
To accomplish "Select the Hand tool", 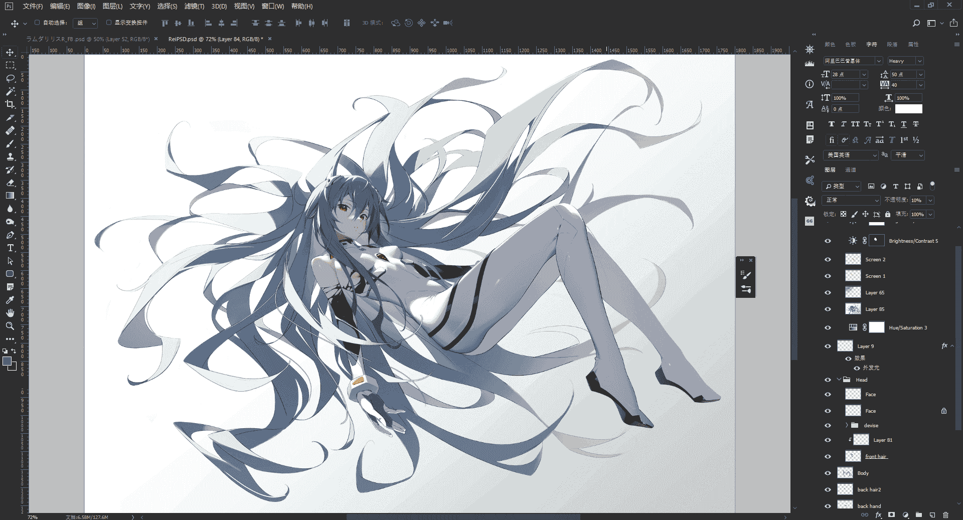I will pos(10,313).
